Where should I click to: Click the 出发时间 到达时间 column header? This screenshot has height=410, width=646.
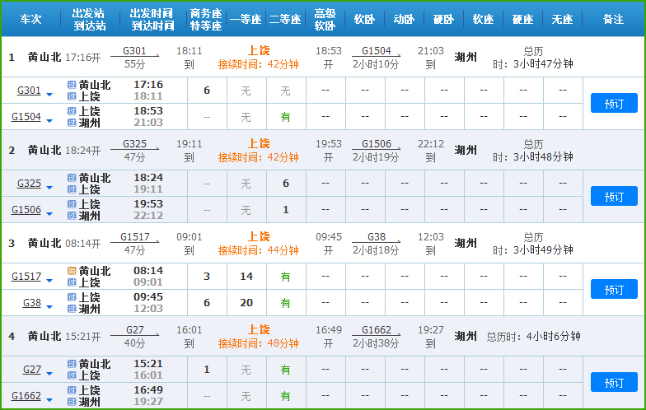click(152, 20)
